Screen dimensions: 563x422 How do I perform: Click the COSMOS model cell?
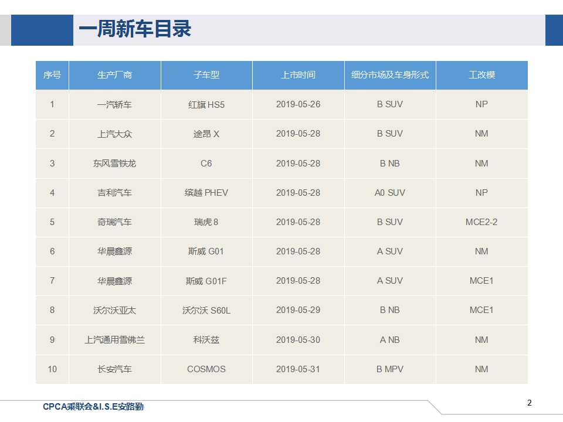(206, 369)
